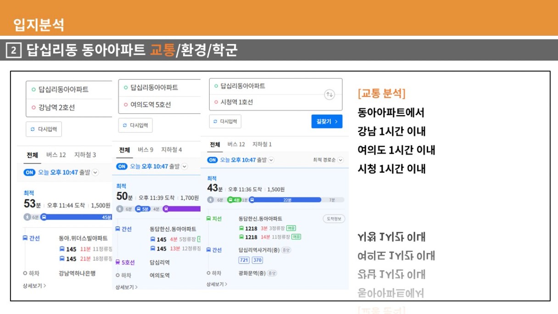
Task: Click walking icon in the 50분 route bar
Action: 120,209
